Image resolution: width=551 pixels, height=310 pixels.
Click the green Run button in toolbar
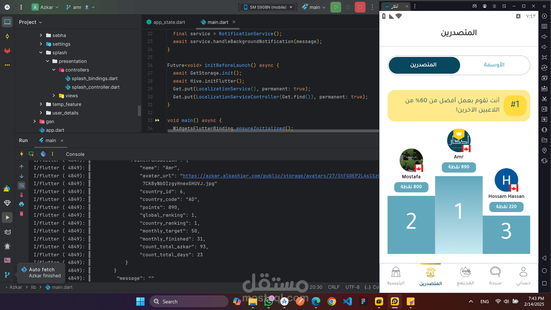tap(335, 7)
